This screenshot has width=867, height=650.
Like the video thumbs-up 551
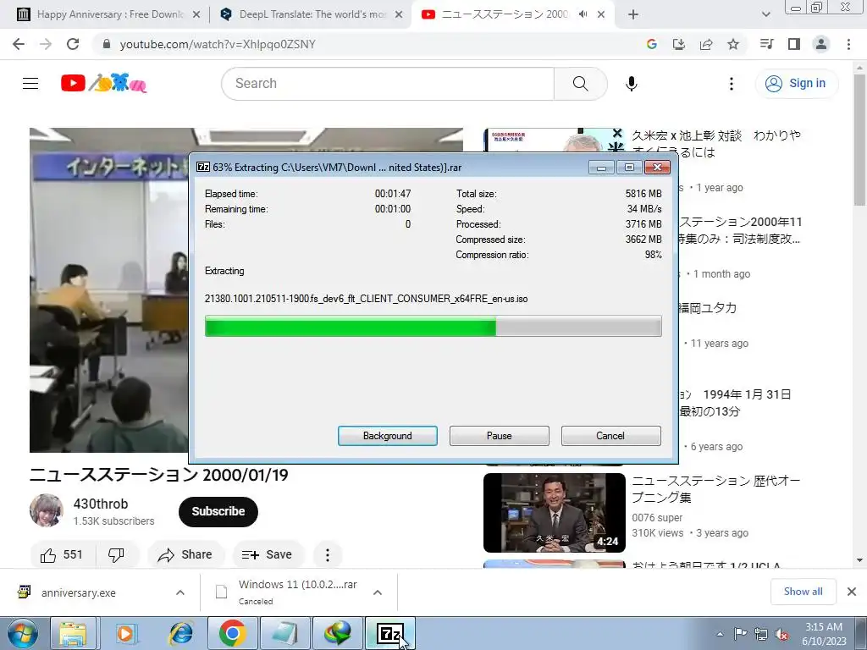(62, 555)
